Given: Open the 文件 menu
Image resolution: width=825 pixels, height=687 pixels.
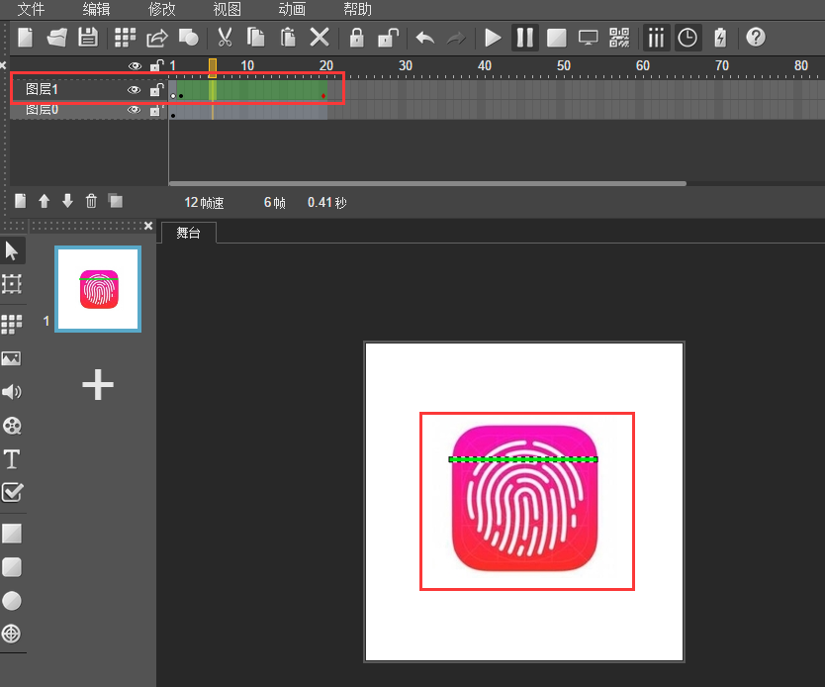Looking at the screenshot, I should click(x=32, y=10).
